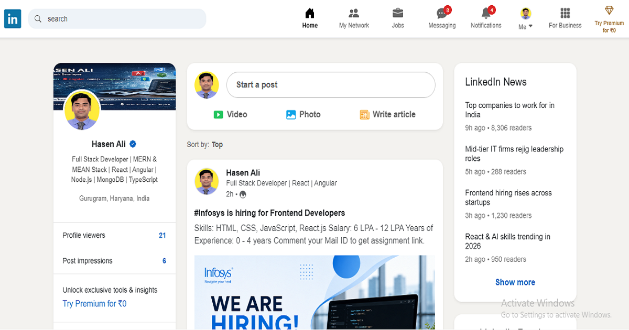The height and width of the screenshot is (330, 629).
Task: Open the Jobs briefcase icon
Action: click(398, 13)
